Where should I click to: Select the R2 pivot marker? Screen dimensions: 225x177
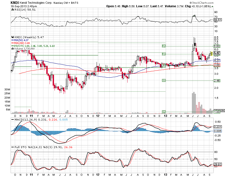[164, 46]
